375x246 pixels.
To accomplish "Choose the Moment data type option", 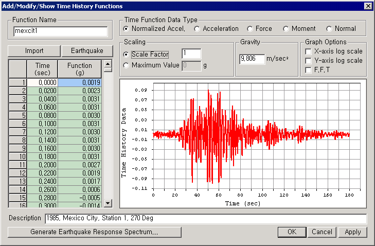I will click(286, 29).
